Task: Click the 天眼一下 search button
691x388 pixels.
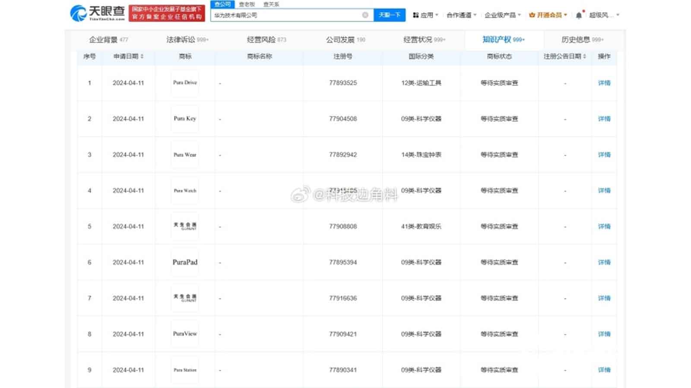Action: tap(390, 15)
